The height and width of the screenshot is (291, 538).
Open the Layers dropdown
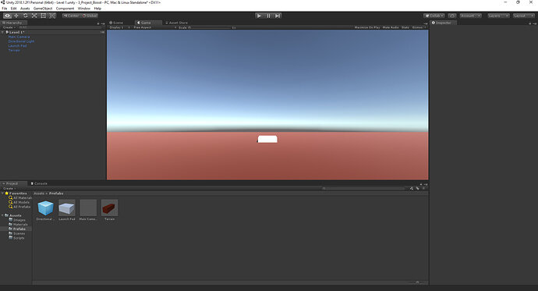tap(498, 16)
